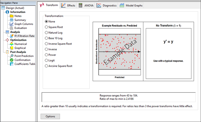Click the Evaluation magnifier icon

pyautogui.click(x=12, y=28)
